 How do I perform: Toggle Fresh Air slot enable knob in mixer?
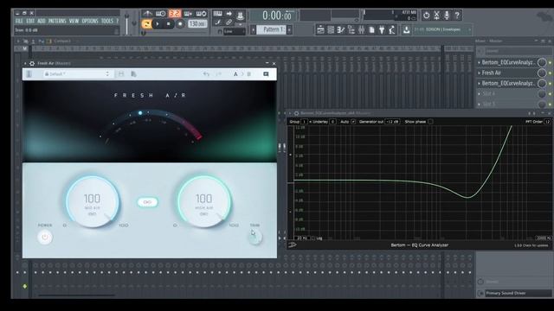[x=542, y=73]
